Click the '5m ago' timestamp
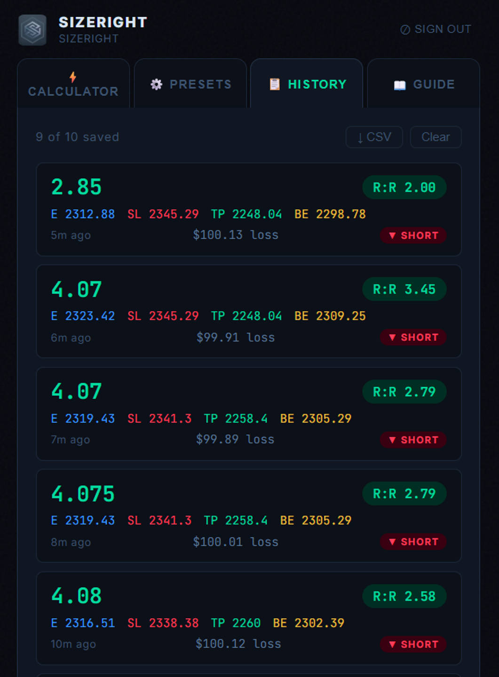This screenshot has width=499, height=677. [71, 235]
